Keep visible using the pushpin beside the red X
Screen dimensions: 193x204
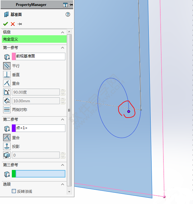(20, 24)
